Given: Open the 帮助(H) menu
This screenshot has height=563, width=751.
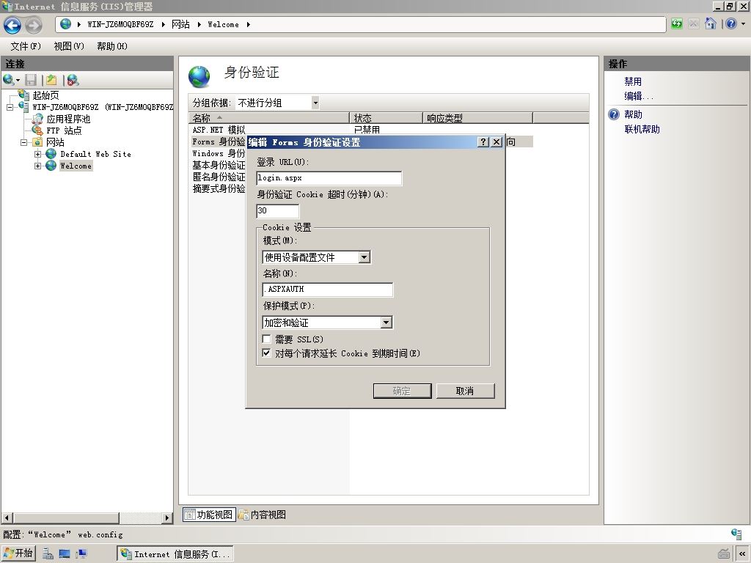Looking at the screenshot, I should pos(111,46).
